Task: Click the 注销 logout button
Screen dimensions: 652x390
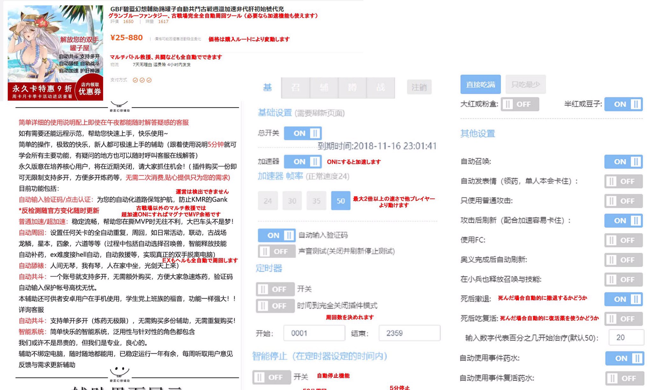Action: pyautogui.click(x=419, y=87)
